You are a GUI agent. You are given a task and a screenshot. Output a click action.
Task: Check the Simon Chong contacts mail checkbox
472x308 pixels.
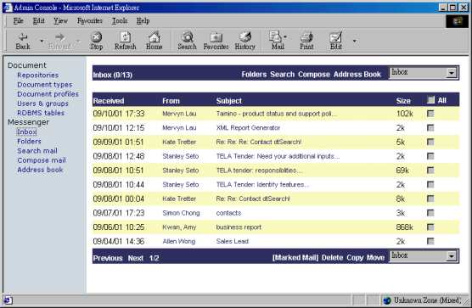click(430, 213)
